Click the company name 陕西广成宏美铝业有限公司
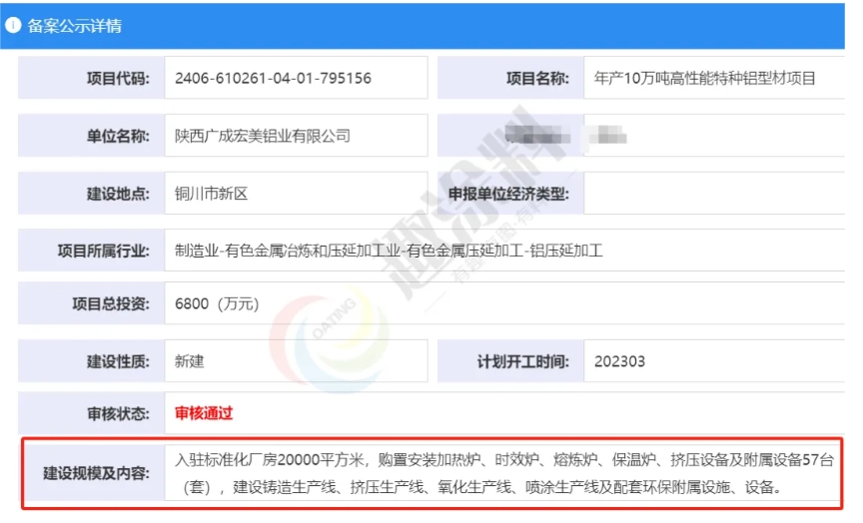The width and height of the screenshot is (863, 523). pos(263,136)
